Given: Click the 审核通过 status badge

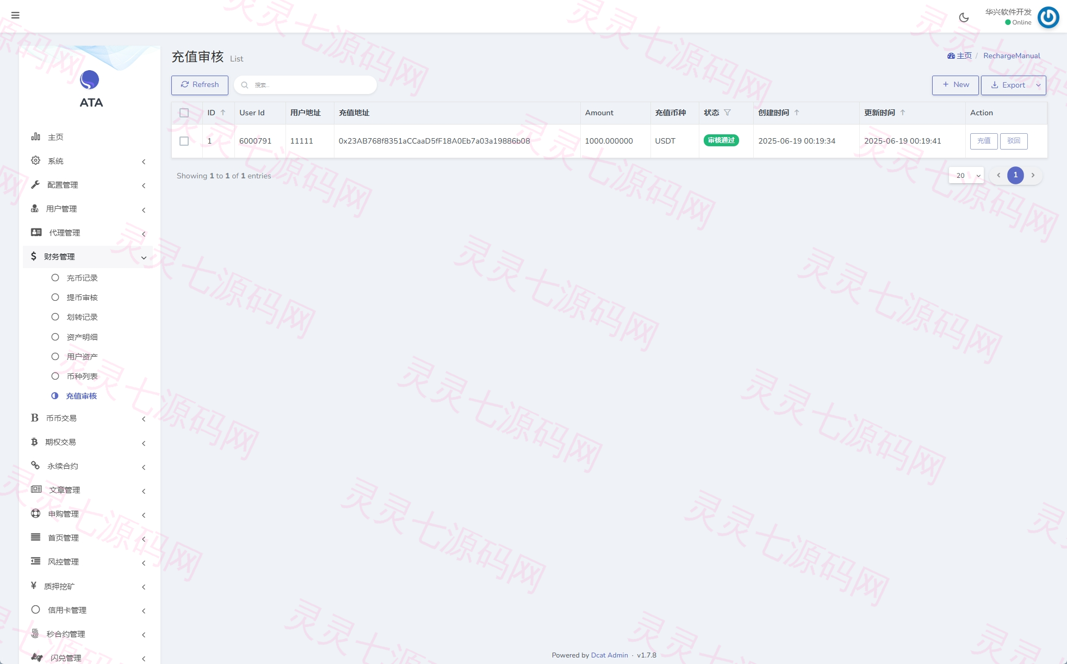Looking at the screenshot, I should [721, 140].
